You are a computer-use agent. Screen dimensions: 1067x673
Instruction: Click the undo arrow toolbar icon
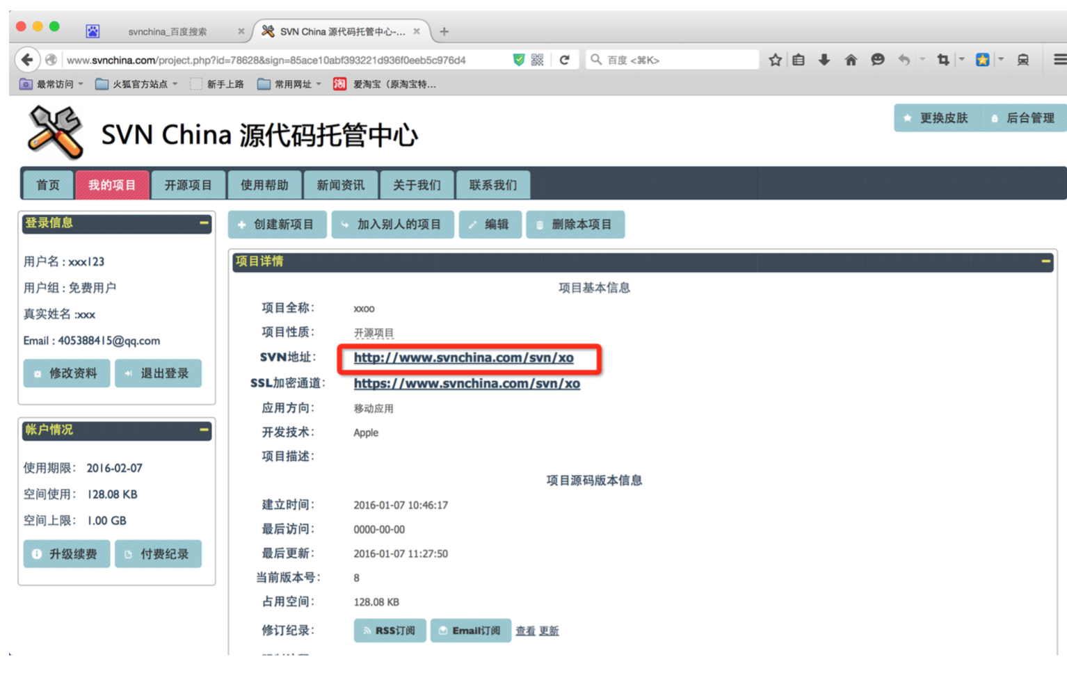pos(904,60)
